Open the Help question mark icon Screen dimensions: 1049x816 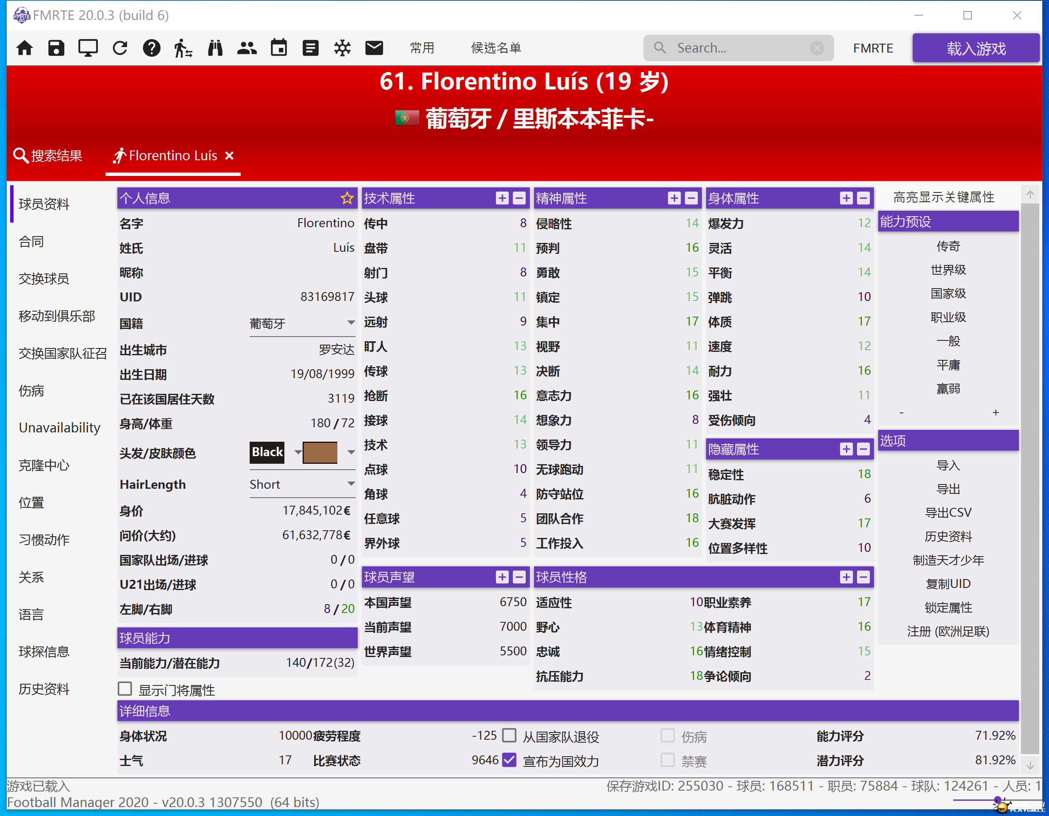[x=152, y=48]
